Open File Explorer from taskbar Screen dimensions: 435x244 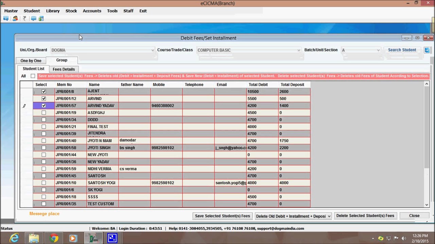[34, 238]
